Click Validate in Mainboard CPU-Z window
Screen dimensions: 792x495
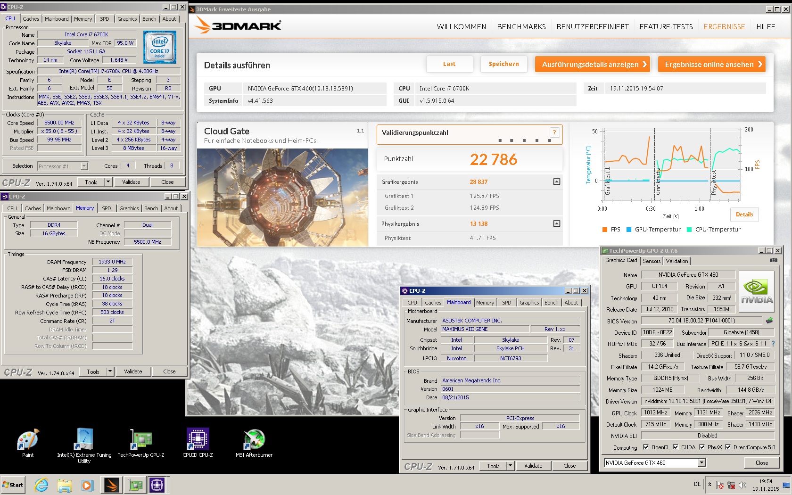pyautogui.click(x=533, y=466)
